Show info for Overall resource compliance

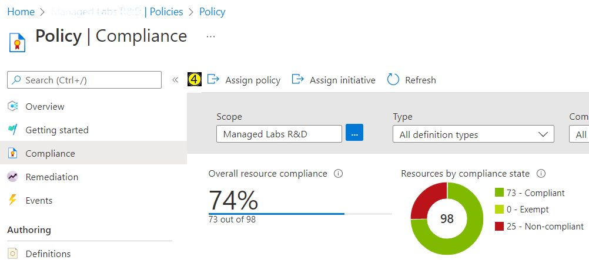point(338,174)
